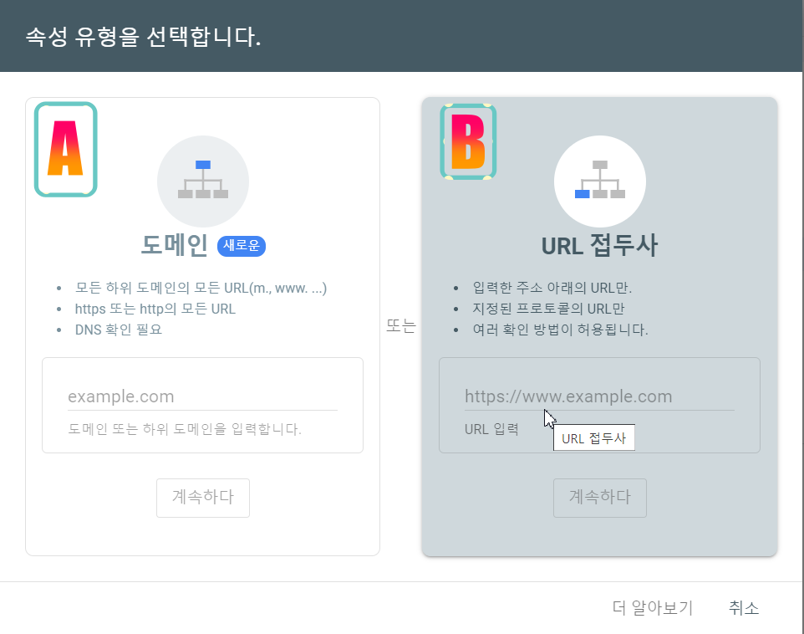Open the 더 알아보기 link
Viewport: 804px width, 634px height.
(x=654, y=609)
